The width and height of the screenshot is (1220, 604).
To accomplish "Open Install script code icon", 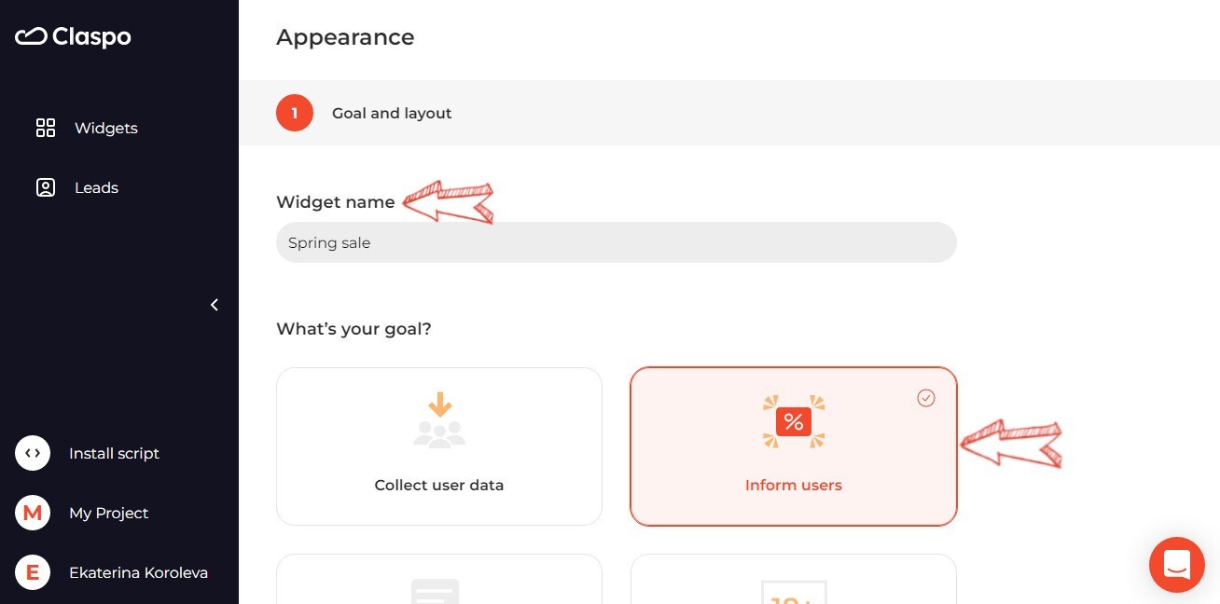I will pyautogui.click(x=33, y=453).
